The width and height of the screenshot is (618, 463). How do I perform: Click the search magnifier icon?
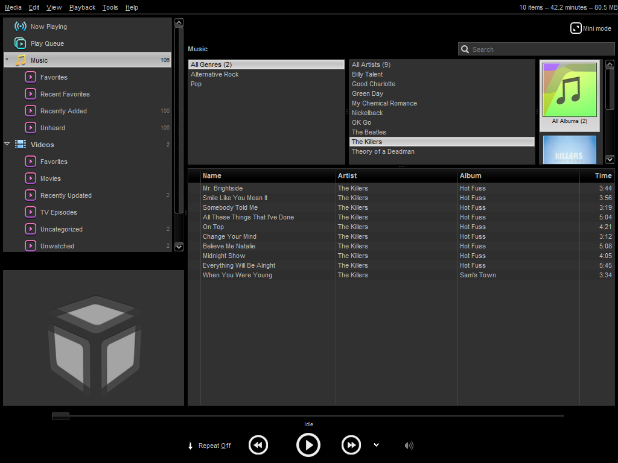[x=465, y=49]
